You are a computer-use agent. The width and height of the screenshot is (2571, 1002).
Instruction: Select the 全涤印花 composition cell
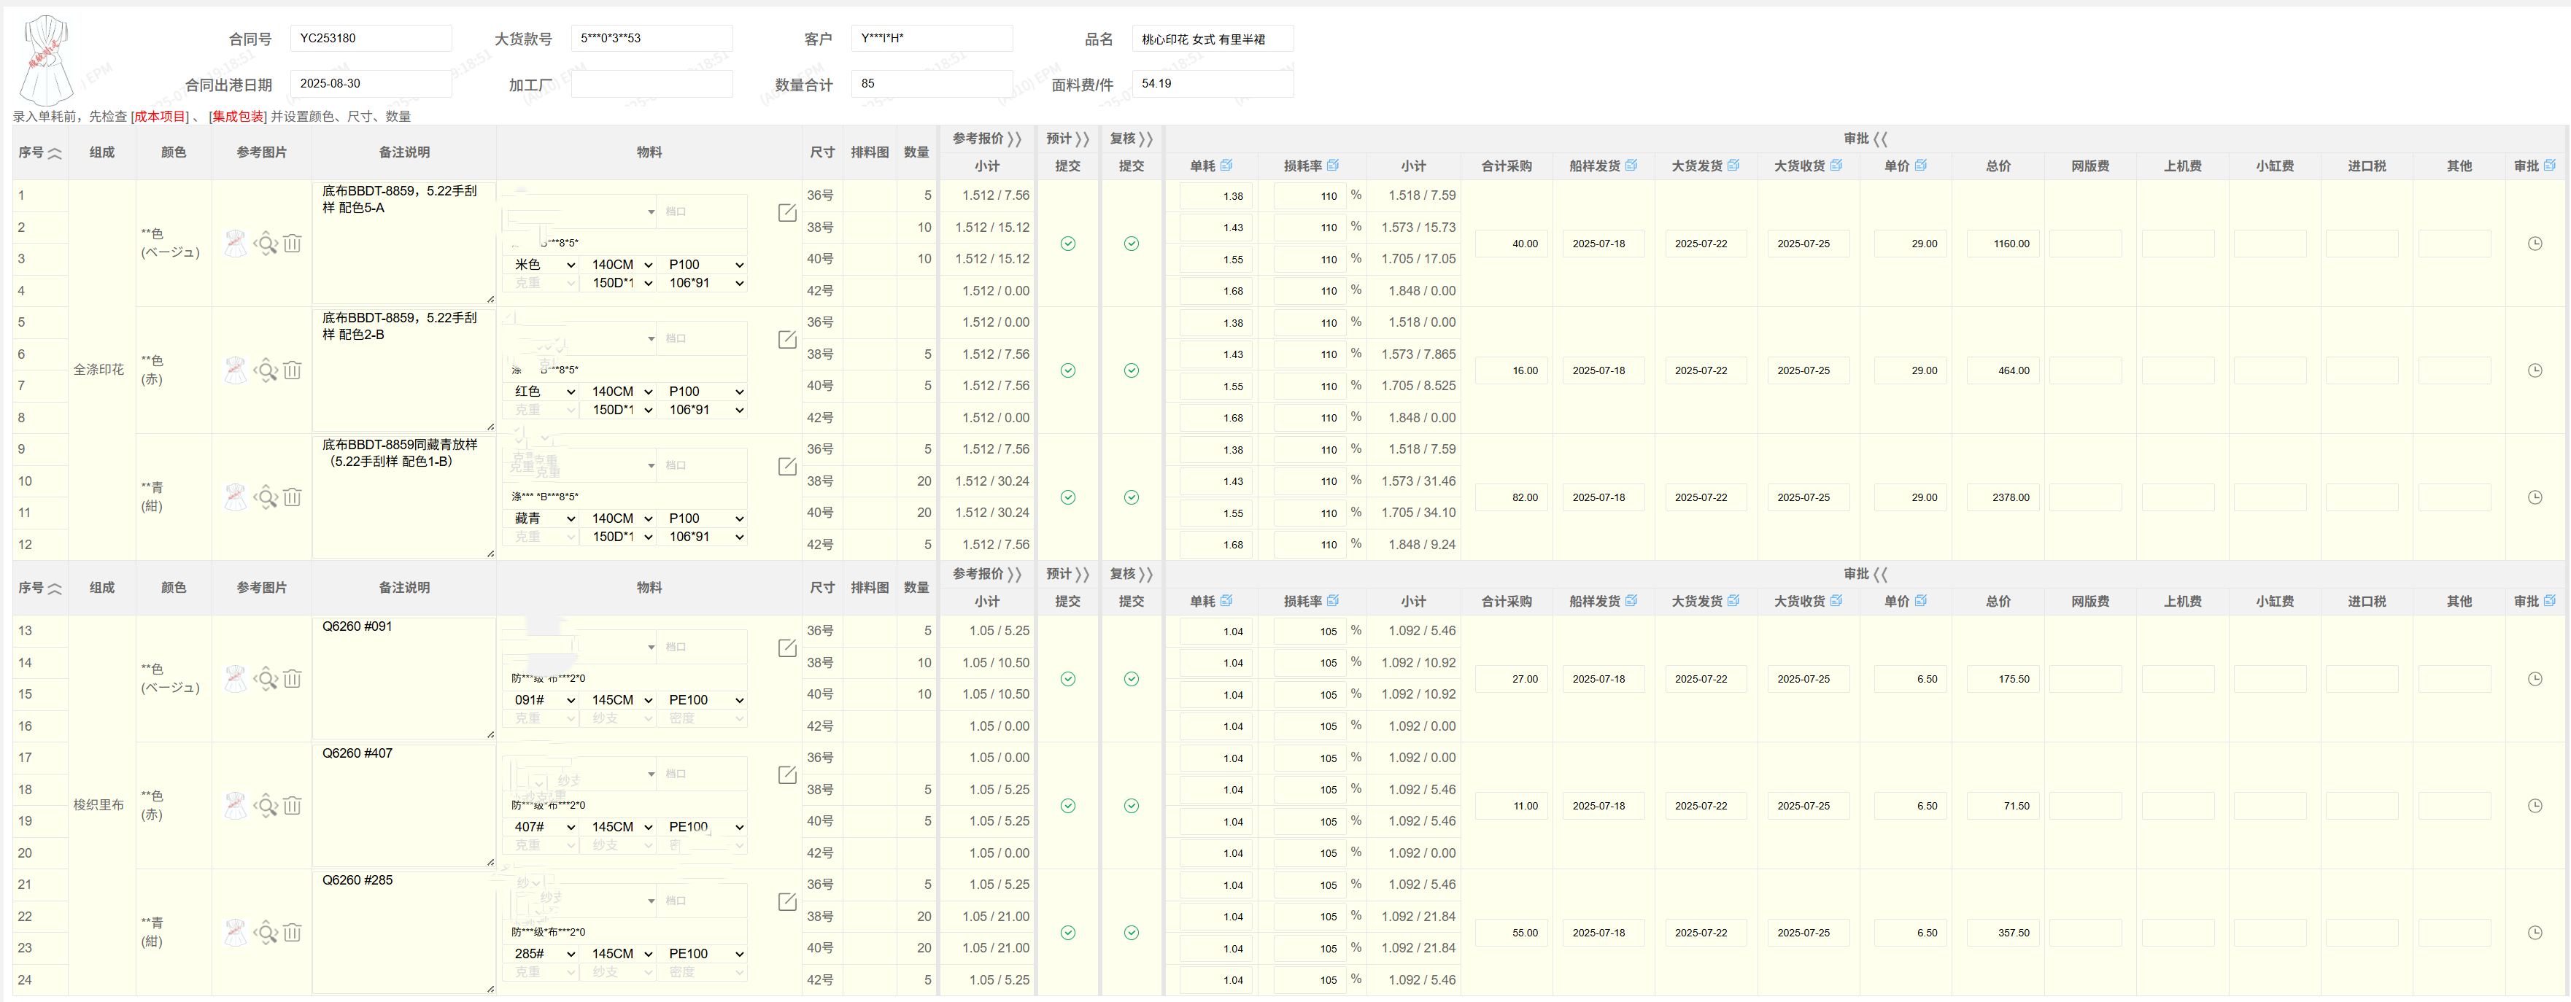coord(101,370)
